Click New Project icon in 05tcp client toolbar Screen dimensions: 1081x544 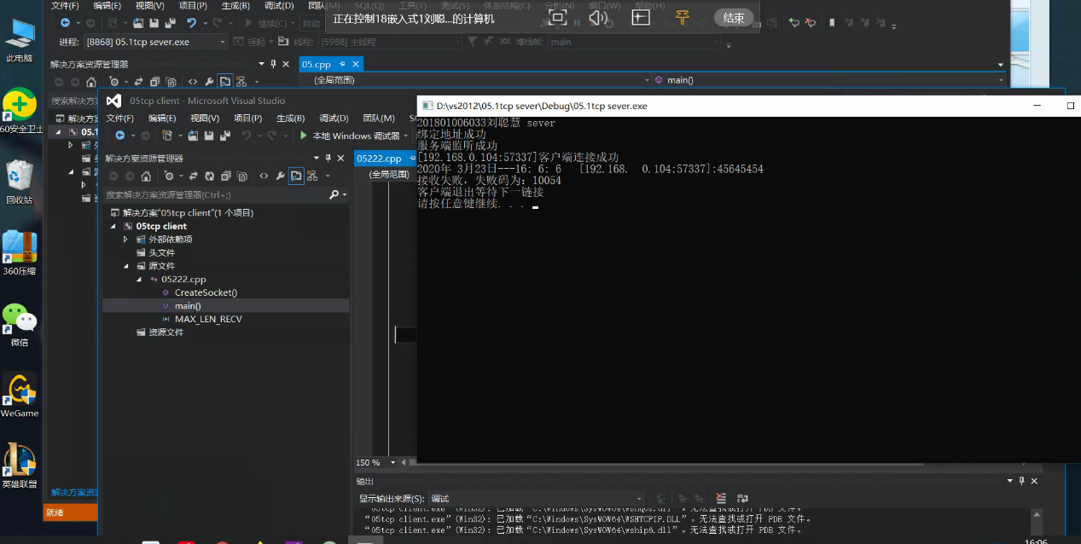tap(167, 136)
